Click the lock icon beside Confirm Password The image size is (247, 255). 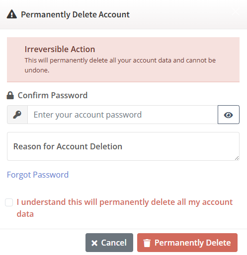(10, 95)
